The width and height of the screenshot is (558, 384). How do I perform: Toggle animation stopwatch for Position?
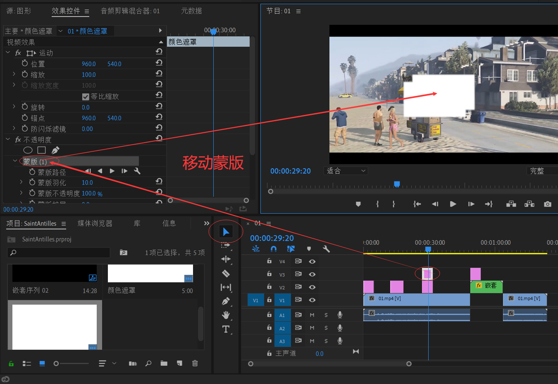pyautogui.click(x=25, y=63)
